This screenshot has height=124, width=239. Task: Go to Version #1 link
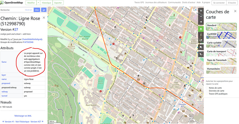tap(9, 122)
